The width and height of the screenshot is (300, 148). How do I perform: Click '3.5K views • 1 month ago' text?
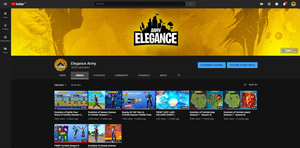tap(167, 119)
